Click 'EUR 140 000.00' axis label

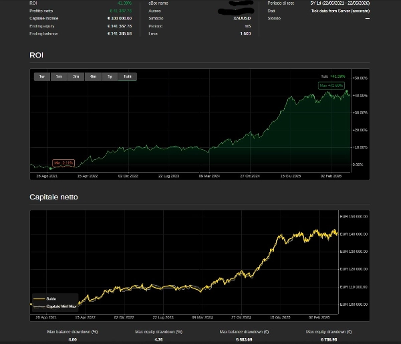(354, 234)
